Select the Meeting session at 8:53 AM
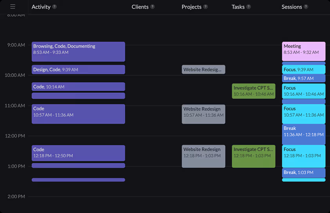The image size is (330, 213). point(303,51)
